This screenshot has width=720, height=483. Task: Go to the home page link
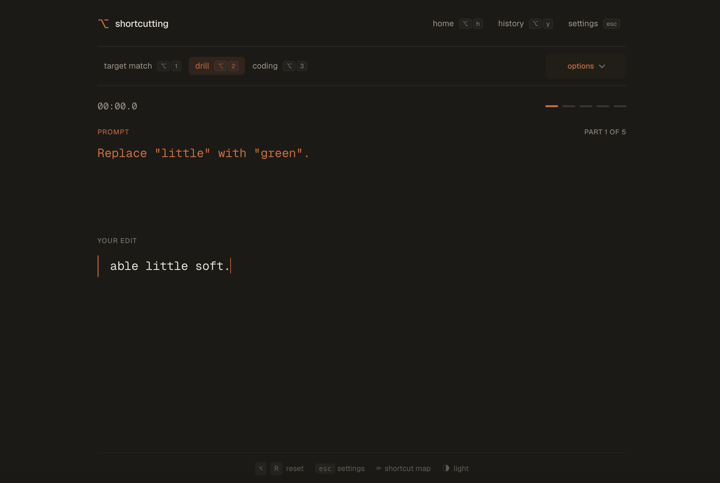click(443, 24)
